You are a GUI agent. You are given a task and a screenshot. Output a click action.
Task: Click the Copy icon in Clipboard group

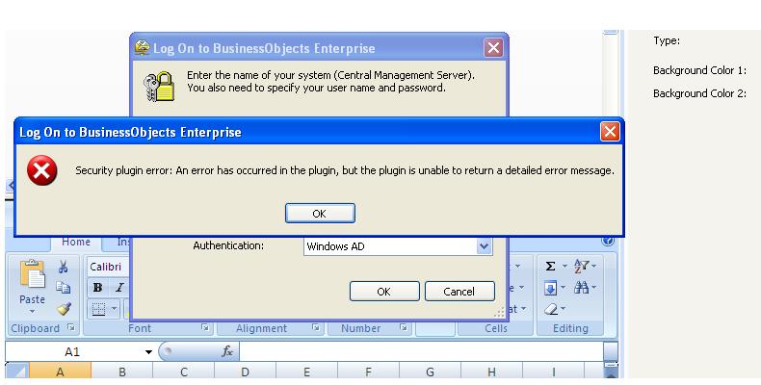tap(63, 288)
